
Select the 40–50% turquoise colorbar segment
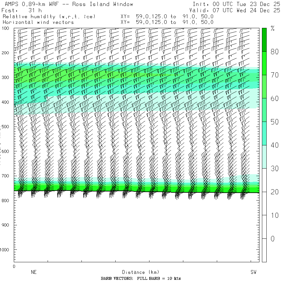click(x=264, y=133)
